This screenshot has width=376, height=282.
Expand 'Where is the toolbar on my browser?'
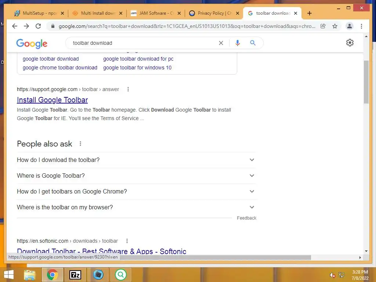(x=136, y=207)
